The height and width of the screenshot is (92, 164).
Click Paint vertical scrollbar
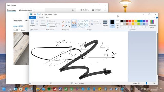click(157, 54)
